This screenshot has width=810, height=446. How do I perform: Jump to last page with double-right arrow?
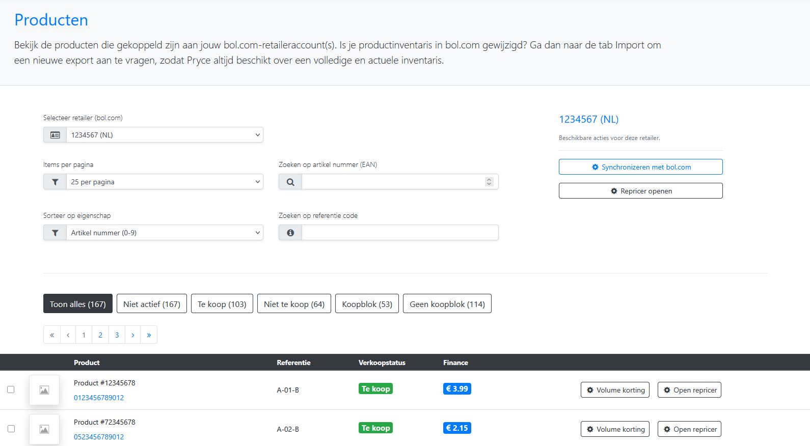149,334
